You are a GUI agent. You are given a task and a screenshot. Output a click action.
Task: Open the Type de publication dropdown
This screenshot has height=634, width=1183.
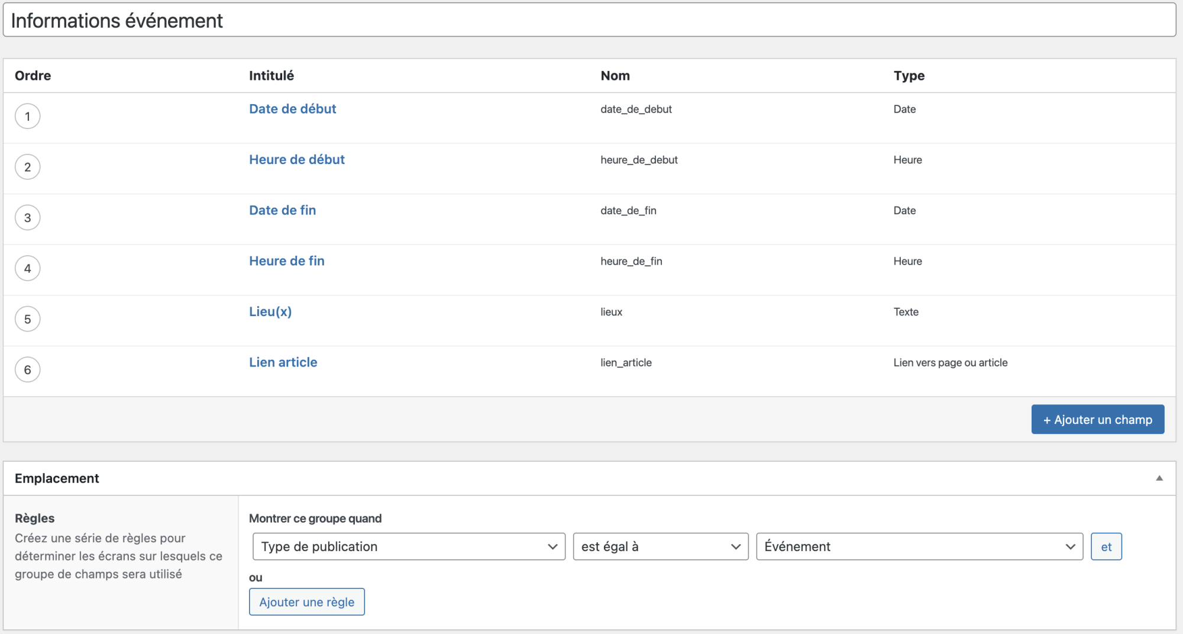pyautogui.click(x=408, y=546)
